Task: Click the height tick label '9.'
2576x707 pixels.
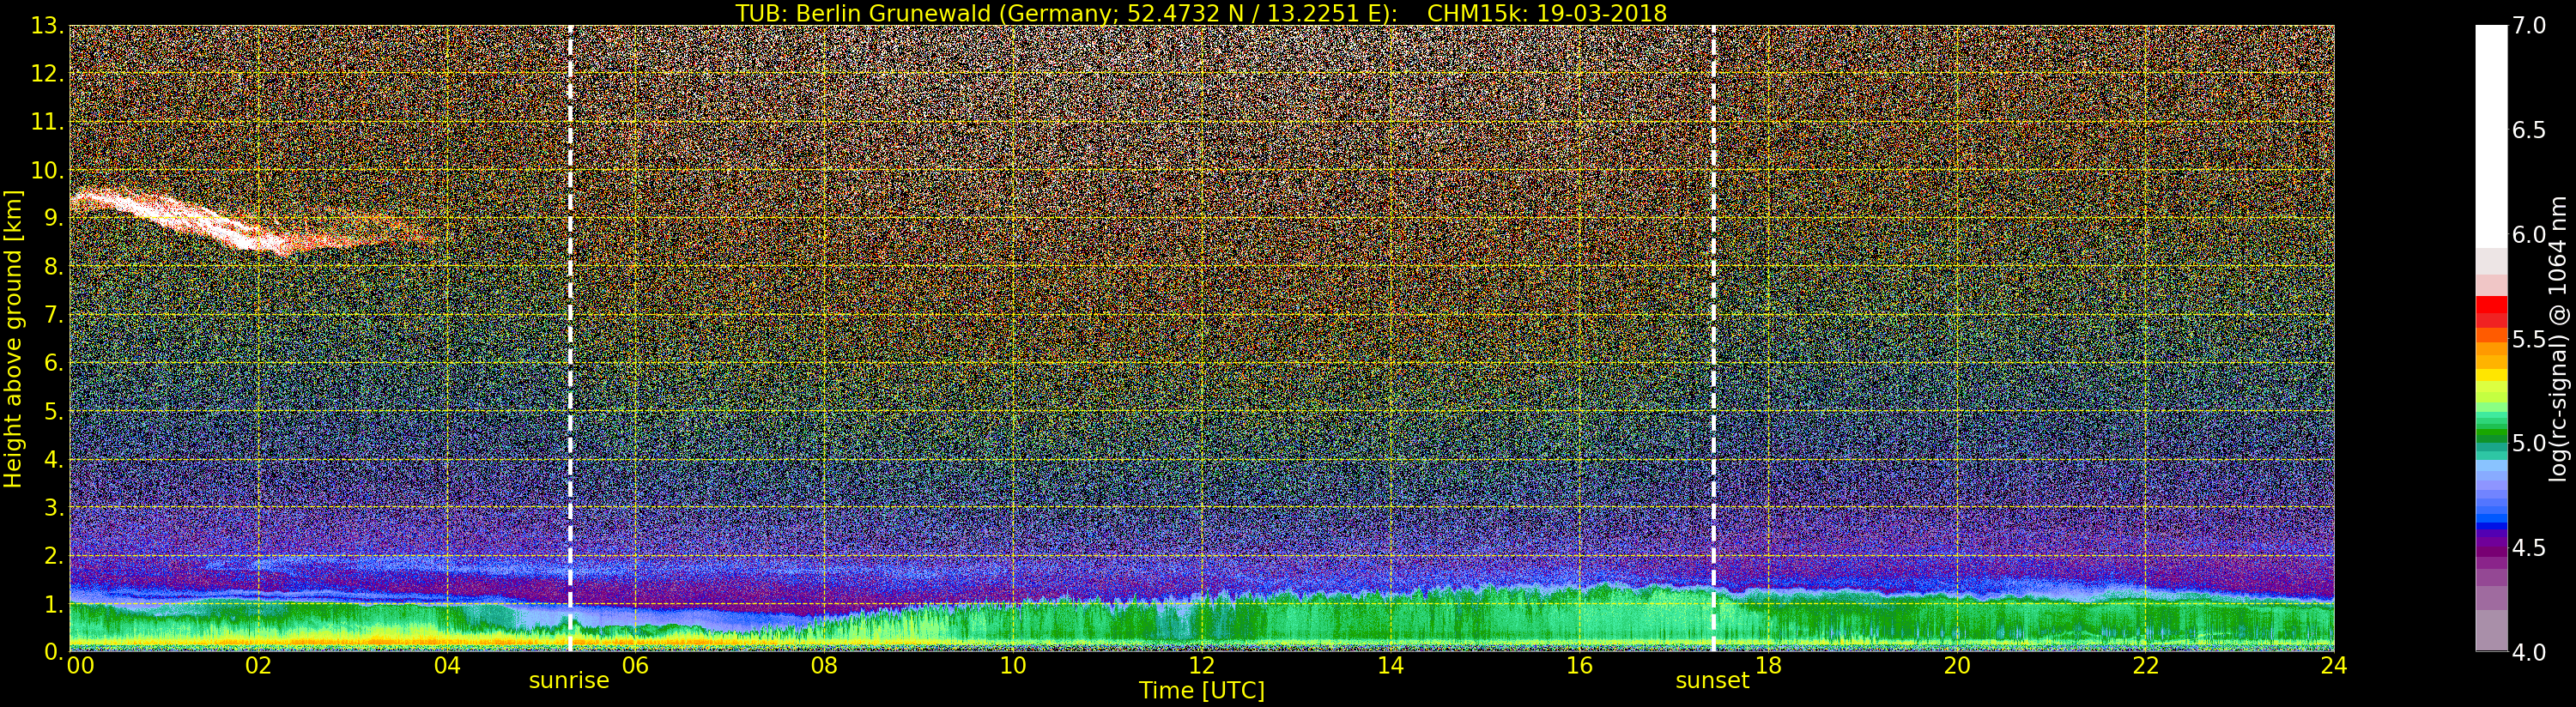Action: pos(54,218)
